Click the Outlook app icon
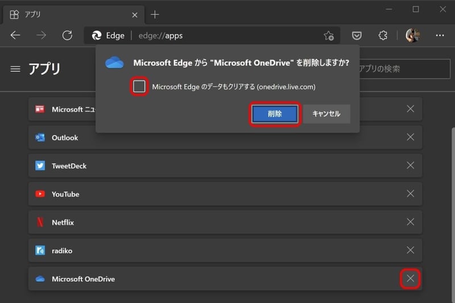455x303 pixels. [x=40, y=137]
